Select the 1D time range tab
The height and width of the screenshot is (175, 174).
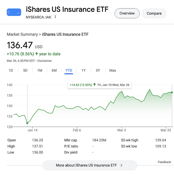pos(11,71)
